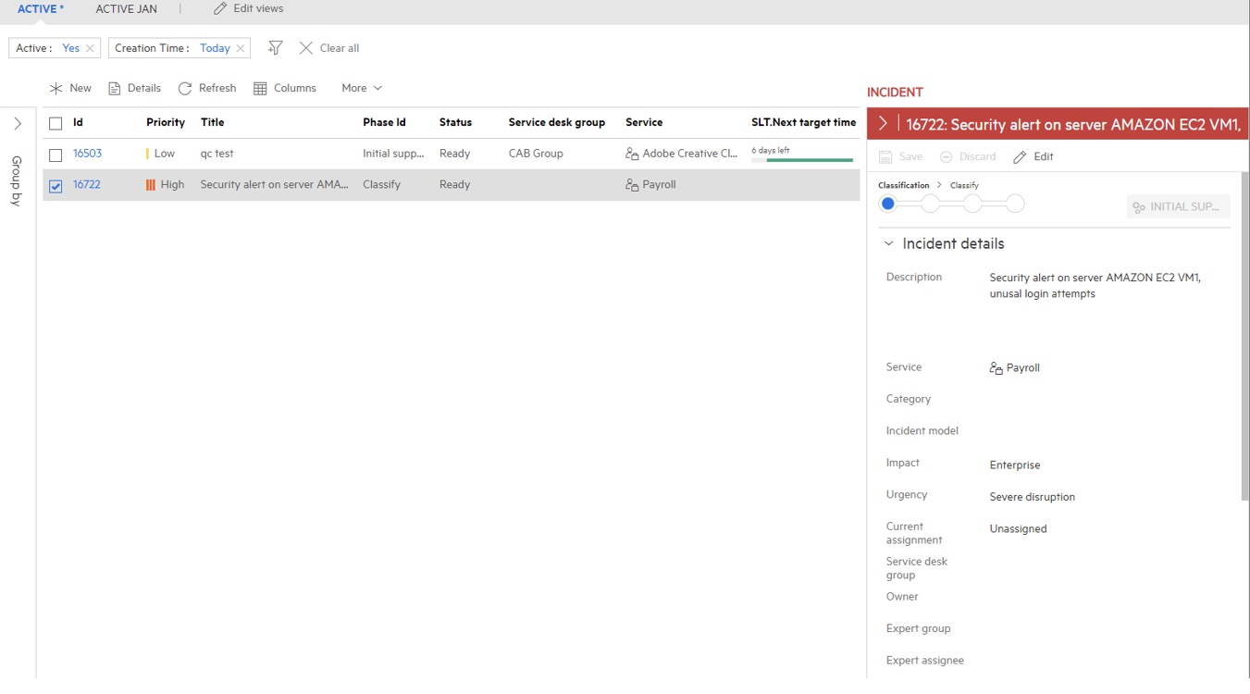Open the More dropdown menu
This screenshot has width=1250, height=694.
coord(359,88)
